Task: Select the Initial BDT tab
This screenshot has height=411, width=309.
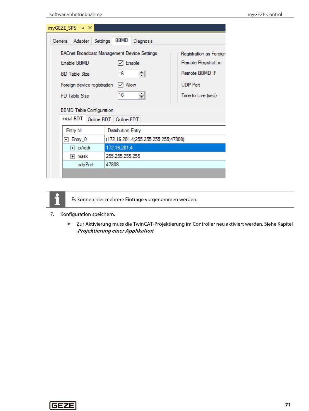Action: 73,119
